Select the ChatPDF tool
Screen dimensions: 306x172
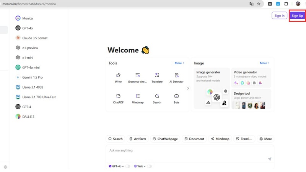tap(118, 98)
